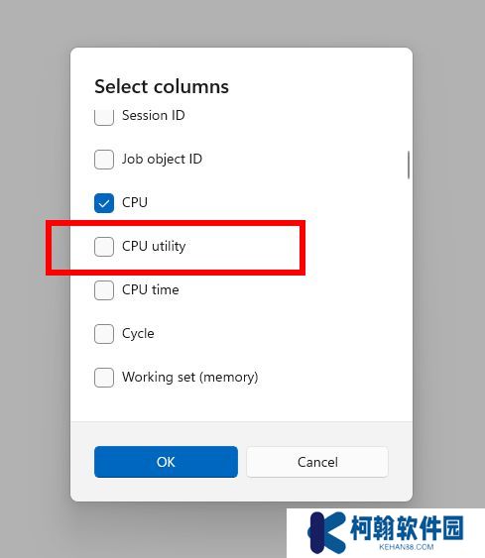This screenshot has width=485, height=558.
Task: Click the Working set (memory) label
Action: [190, 377]
